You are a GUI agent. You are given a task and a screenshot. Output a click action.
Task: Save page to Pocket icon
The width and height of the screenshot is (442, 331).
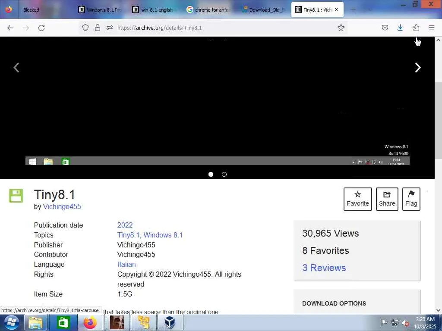point(385,28)
